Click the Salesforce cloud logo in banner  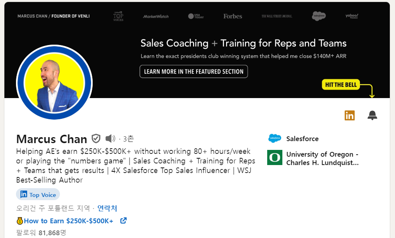319,16
